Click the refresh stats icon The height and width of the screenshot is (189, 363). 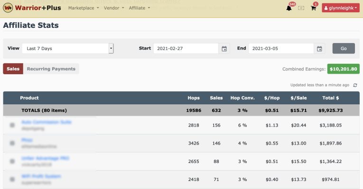(x=355, y=85)
